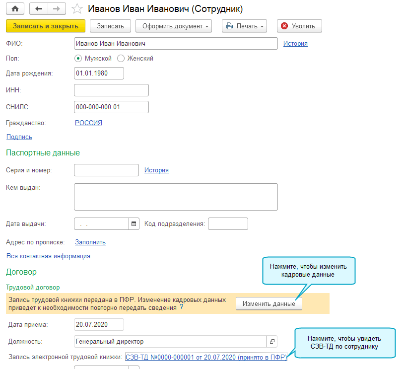Add to favorites with the star icon
403x369 pixels.
77,9
